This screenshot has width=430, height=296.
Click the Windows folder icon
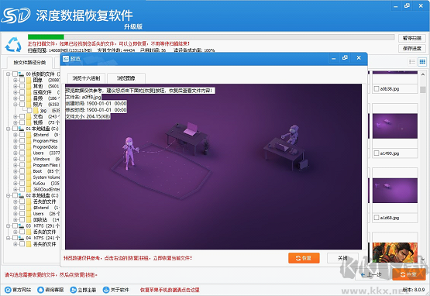pyautogui.click(x=29, y=159)
